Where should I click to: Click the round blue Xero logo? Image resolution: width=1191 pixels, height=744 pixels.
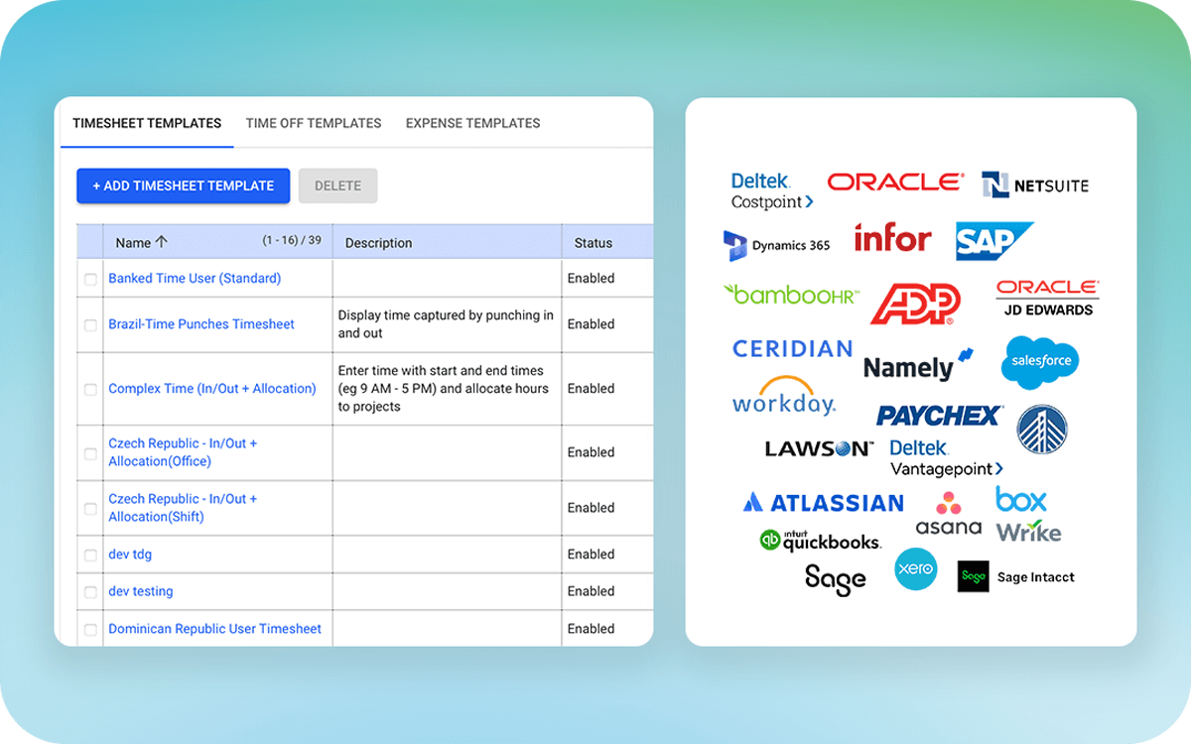pos(915,569)
